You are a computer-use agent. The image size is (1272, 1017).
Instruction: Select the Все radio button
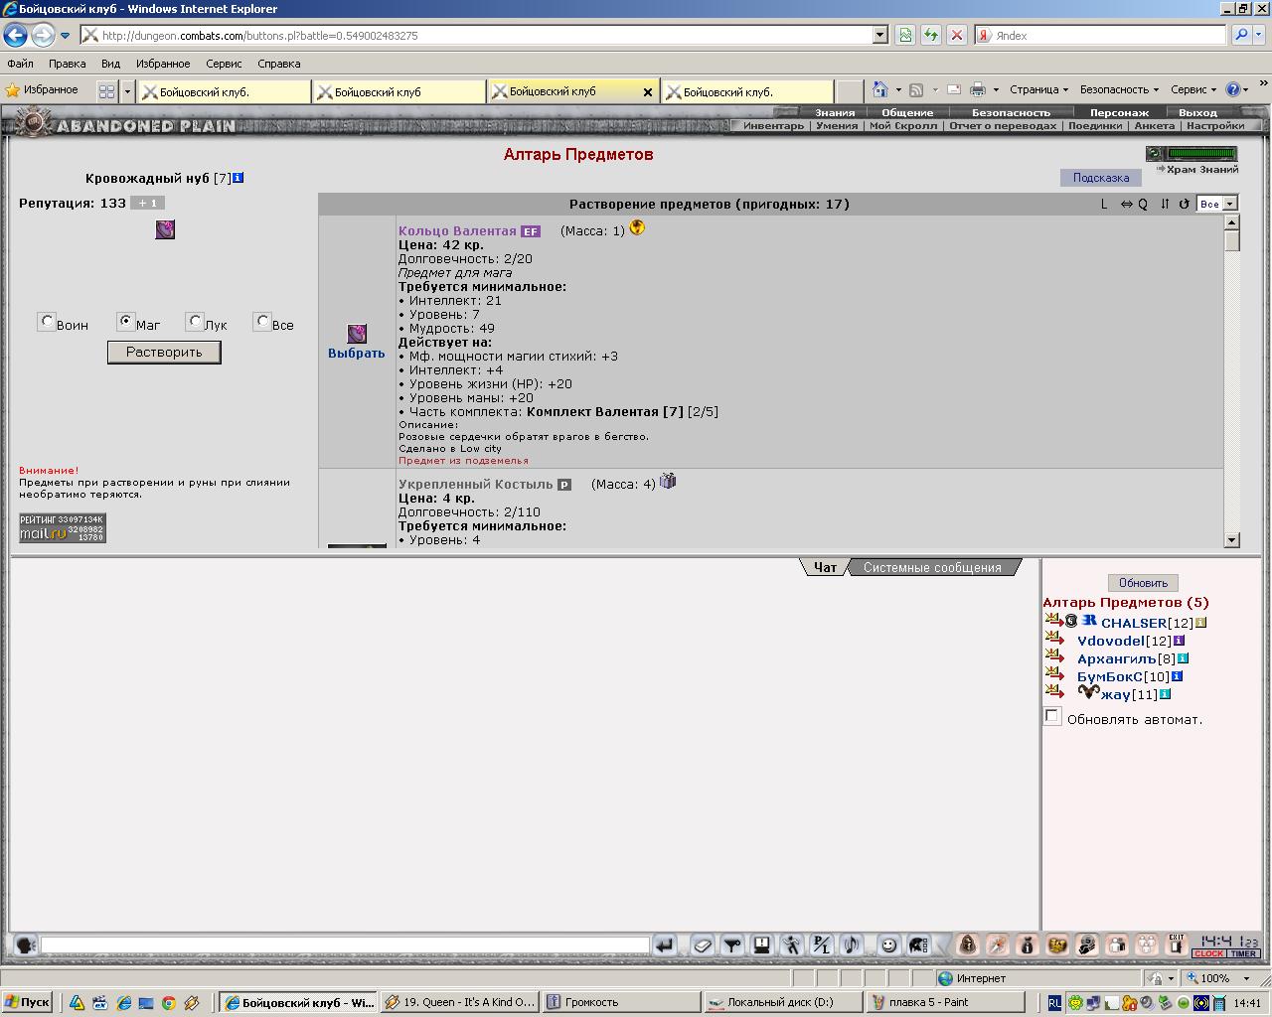pos(261,321)
